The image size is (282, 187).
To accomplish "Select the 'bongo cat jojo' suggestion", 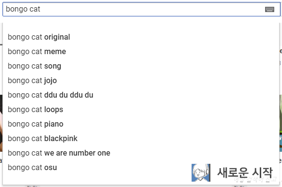I will point(141,81).
